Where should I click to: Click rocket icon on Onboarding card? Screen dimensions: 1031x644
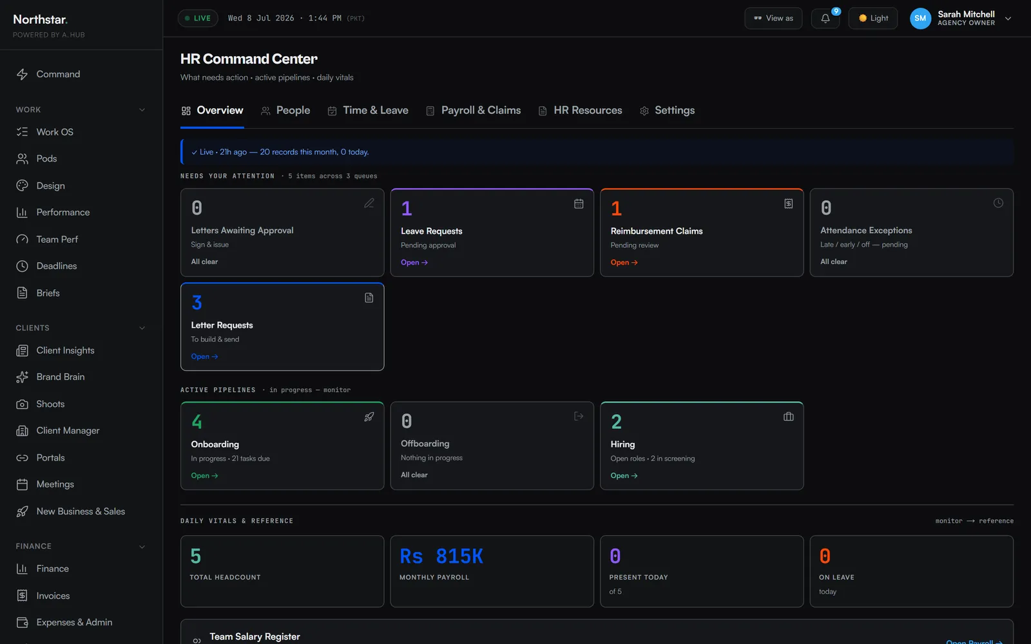pos(369,417)
